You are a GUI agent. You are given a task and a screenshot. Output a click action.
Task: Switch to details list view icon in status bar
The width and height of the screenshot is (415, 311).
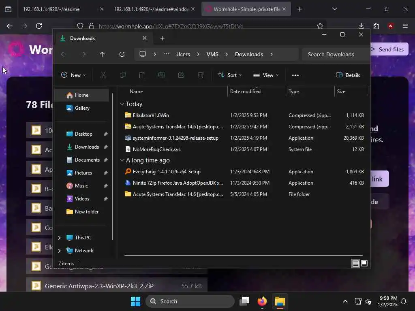[355, 263]
